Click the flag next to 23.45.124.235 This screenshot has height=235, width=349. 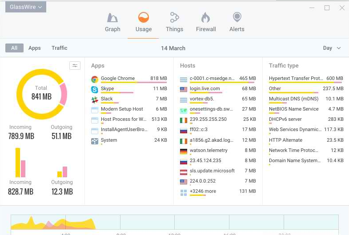click(x=184, y=162)
